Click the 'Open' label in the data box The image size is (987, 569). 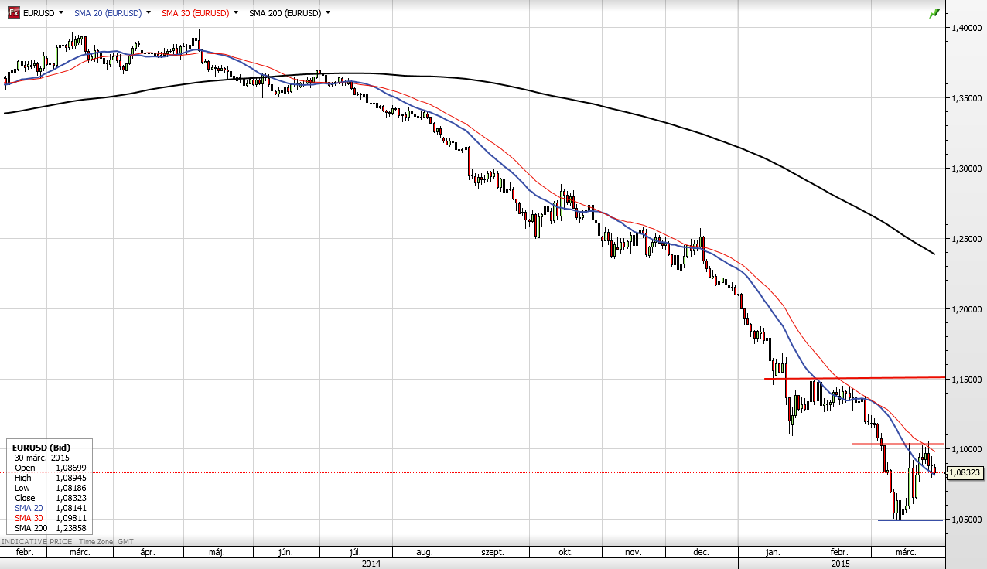pyautogui.click(x=25, y=468)
